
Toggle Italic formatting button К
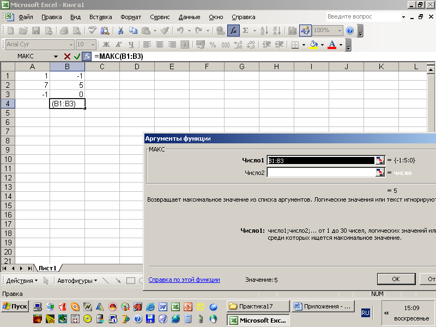pyautogui.click(x=118, y=45)
